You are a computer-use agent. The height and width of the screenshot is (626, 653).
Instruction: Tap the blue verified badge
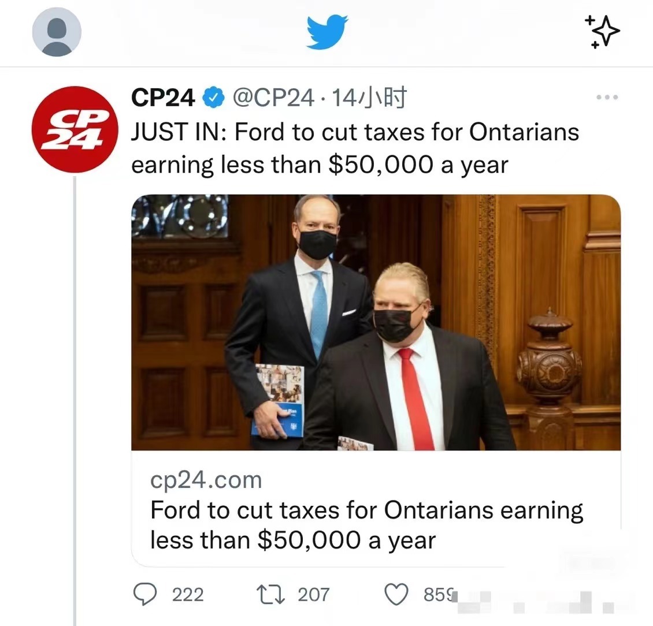(x=214, y=98)
